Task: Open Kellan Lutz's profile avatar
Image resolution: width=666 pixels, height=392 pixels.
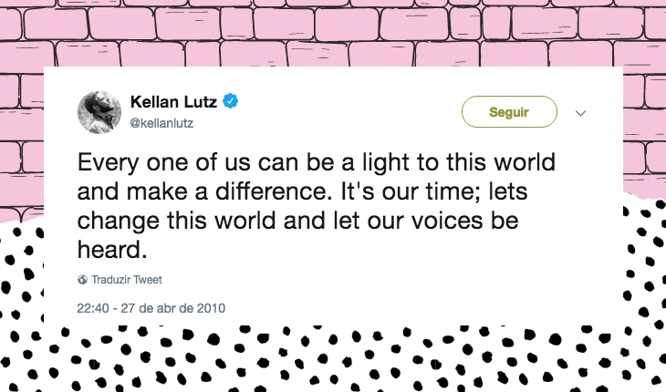Action: 99,112
